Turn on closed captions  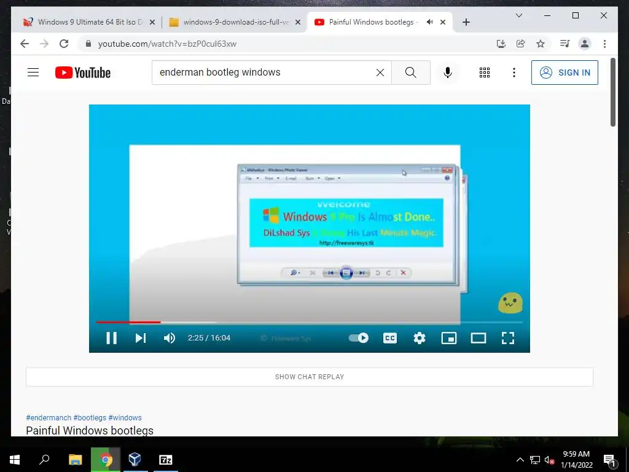(x=390, y=338)
